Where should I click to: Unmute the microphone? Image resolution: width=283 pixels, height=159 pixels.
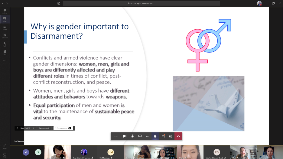(132, 136)
